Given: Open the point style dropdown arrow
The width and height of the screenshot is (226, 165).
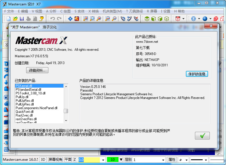Looking at the screenshot, I should (x=186, y=160).
